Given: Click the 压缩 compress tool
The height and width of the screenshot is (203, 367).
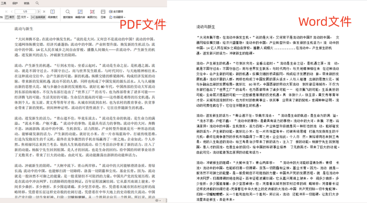Looking at the screenshot, I should [x=103, y=14].
